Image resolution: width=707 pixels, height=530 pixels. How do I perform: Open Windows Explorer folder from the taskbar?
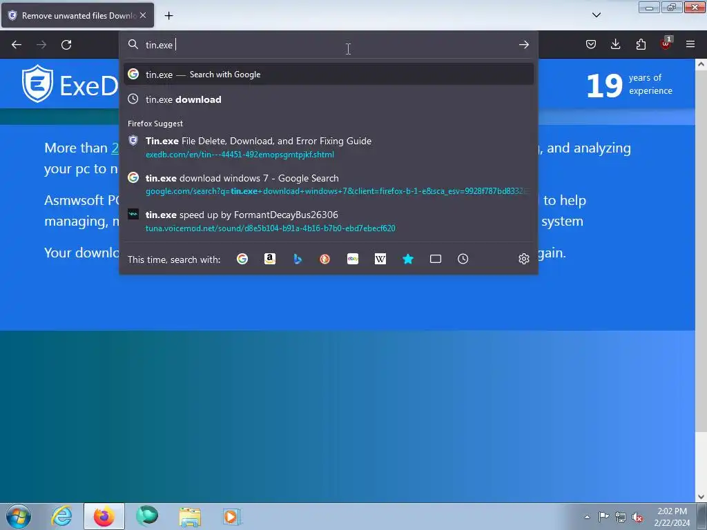[x=190, y=516]
